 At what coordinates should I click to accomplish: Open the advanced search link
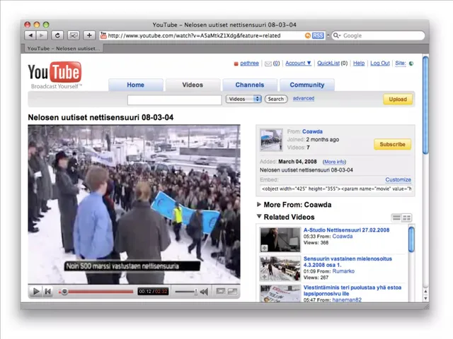304,98
